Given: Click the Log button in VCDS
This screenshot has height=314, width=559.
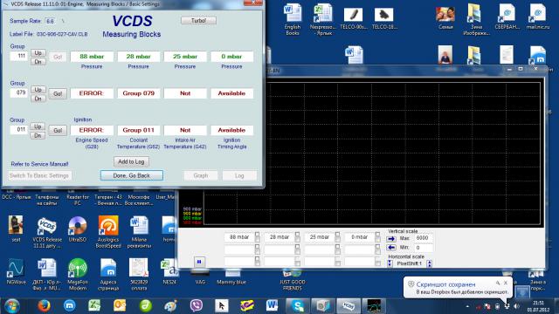Looking at the screenshot, I should [x=239, y=175].
